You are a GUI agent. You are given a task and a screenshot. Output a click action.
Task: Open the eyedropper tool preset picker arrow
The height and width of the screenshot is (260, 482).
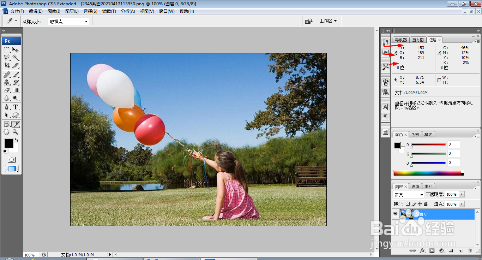(16, 21)
